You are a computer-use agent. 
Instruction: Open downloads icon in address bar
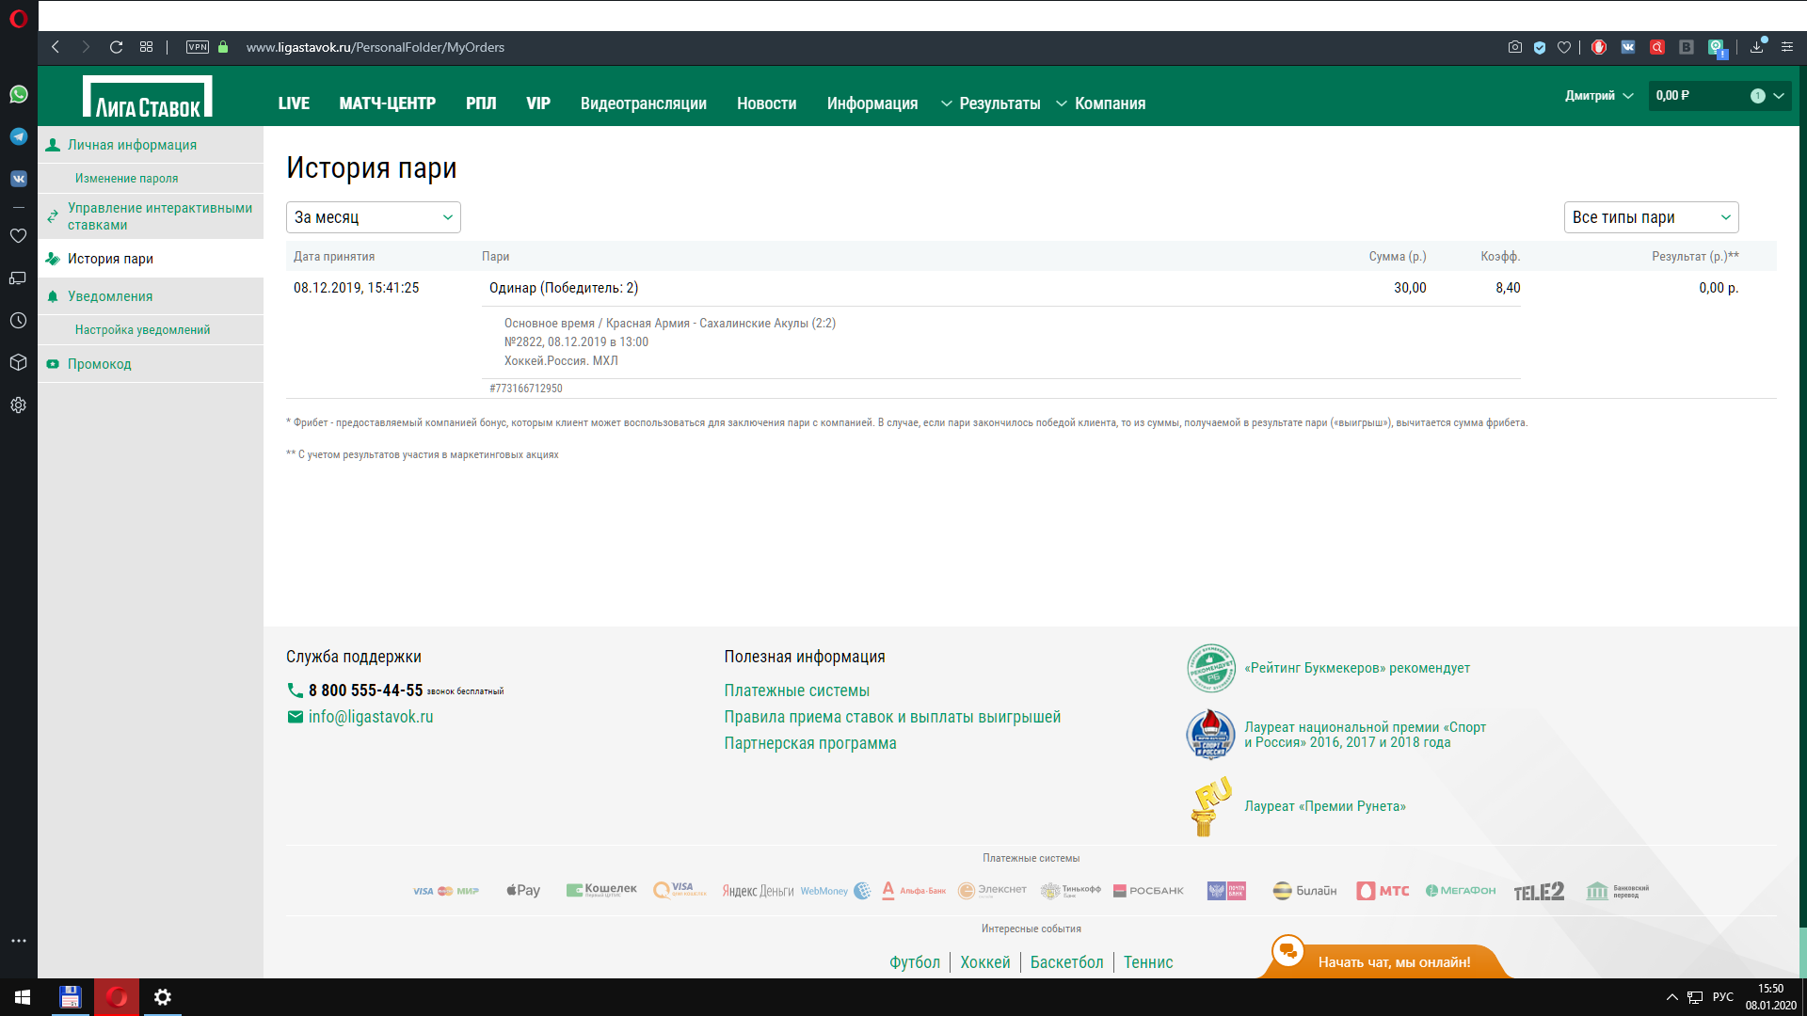tap(1756, 47)
